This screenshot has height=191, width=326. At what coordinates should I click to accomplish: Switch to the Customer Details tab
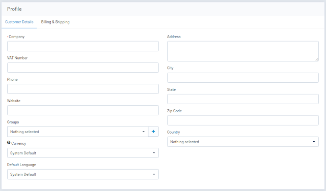tap(19, 22)
